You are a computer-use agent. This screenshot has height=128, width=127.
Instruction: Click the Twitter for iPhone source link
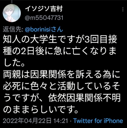pyautogui.click(x=98, y=121)
